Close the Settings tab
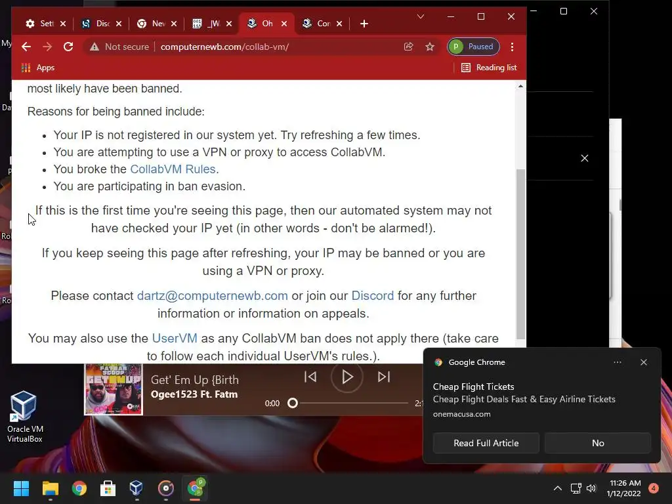The width and height of the screenshot is (672, 504). tap(63, 24)
